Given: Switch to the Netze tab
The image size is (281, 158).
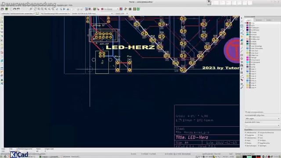Looking at the screenshot, I should click(269, 20).
